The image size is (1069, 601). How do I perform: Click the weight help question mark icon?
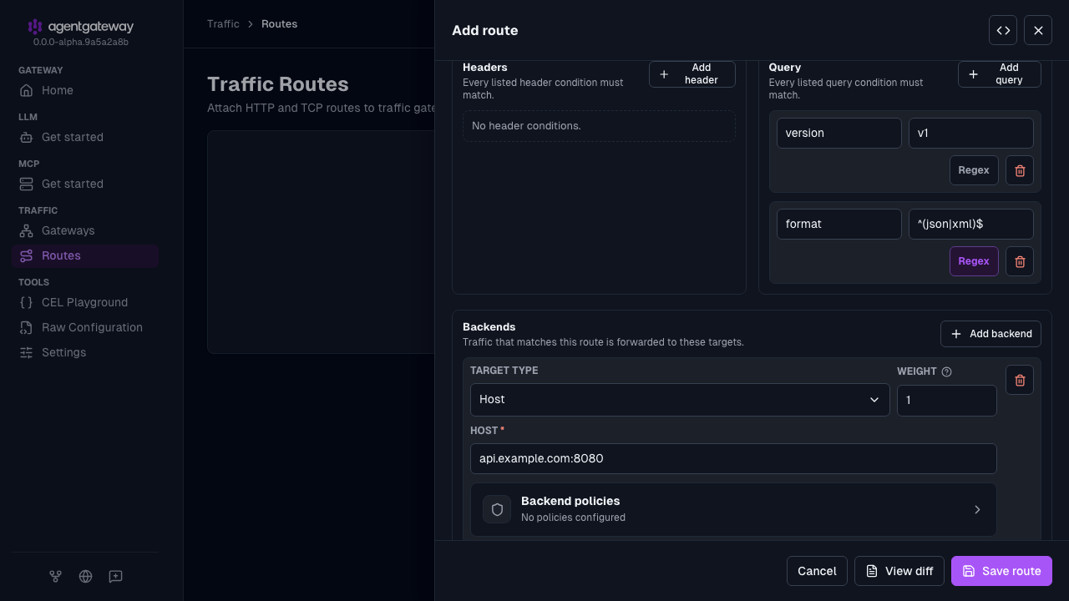pyautogui.click(x=946, y=371)
